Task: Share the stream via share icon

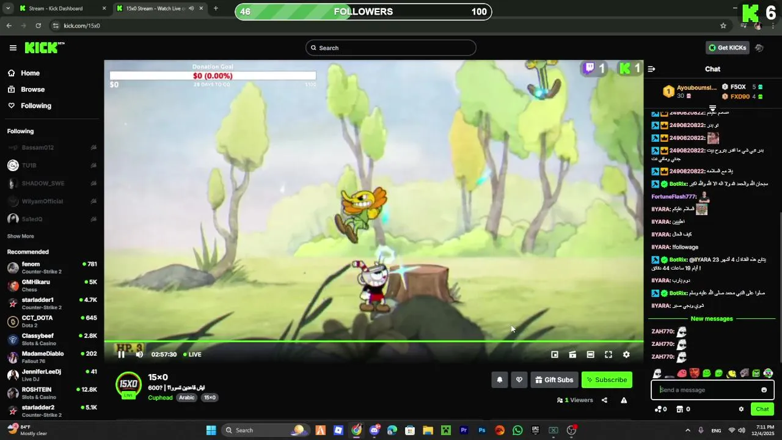Action: click(x=604, y=400)
